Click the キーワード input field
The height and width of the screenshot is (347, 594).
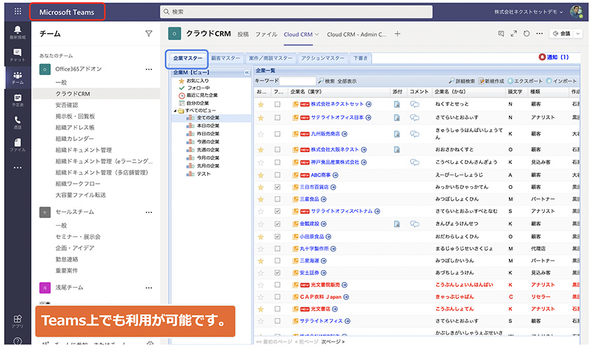(298, 80)
